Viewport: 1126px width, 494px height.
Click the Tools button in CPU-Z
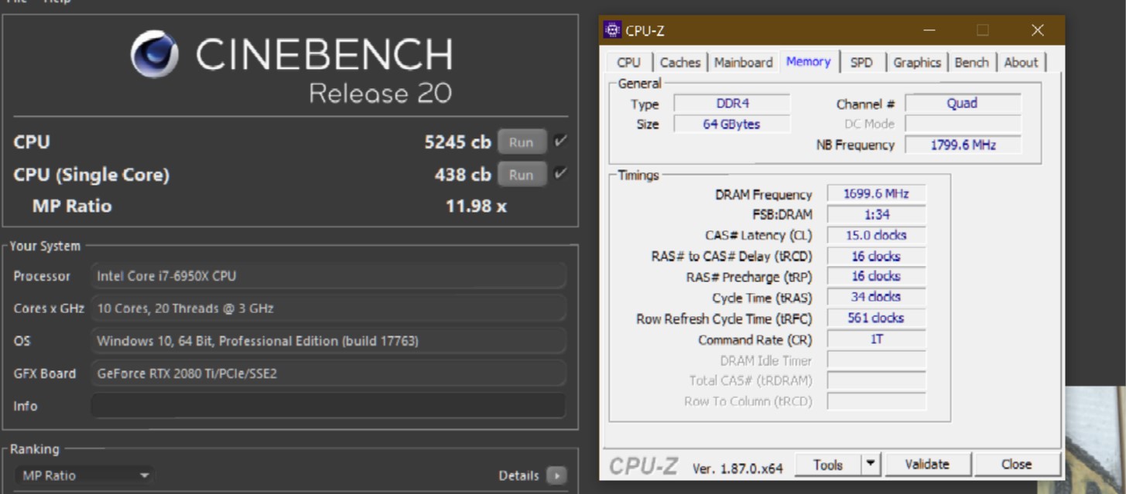click(x=828, y=464)
